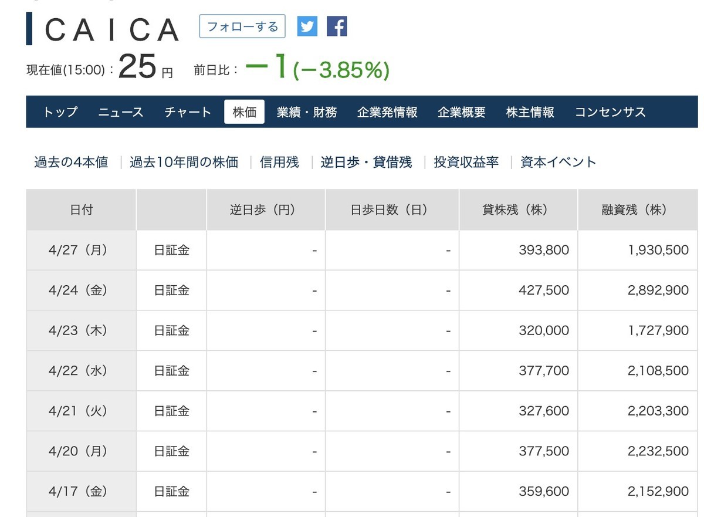Select the 4/27(月) date cell
Viewport: 704px width, 517px height.
click(81, 250)
